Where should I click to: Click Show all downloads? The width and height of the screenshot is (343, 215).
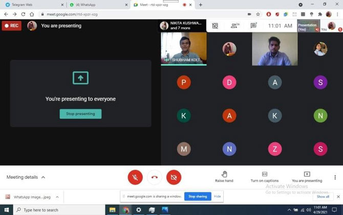(x=323, y=197)
